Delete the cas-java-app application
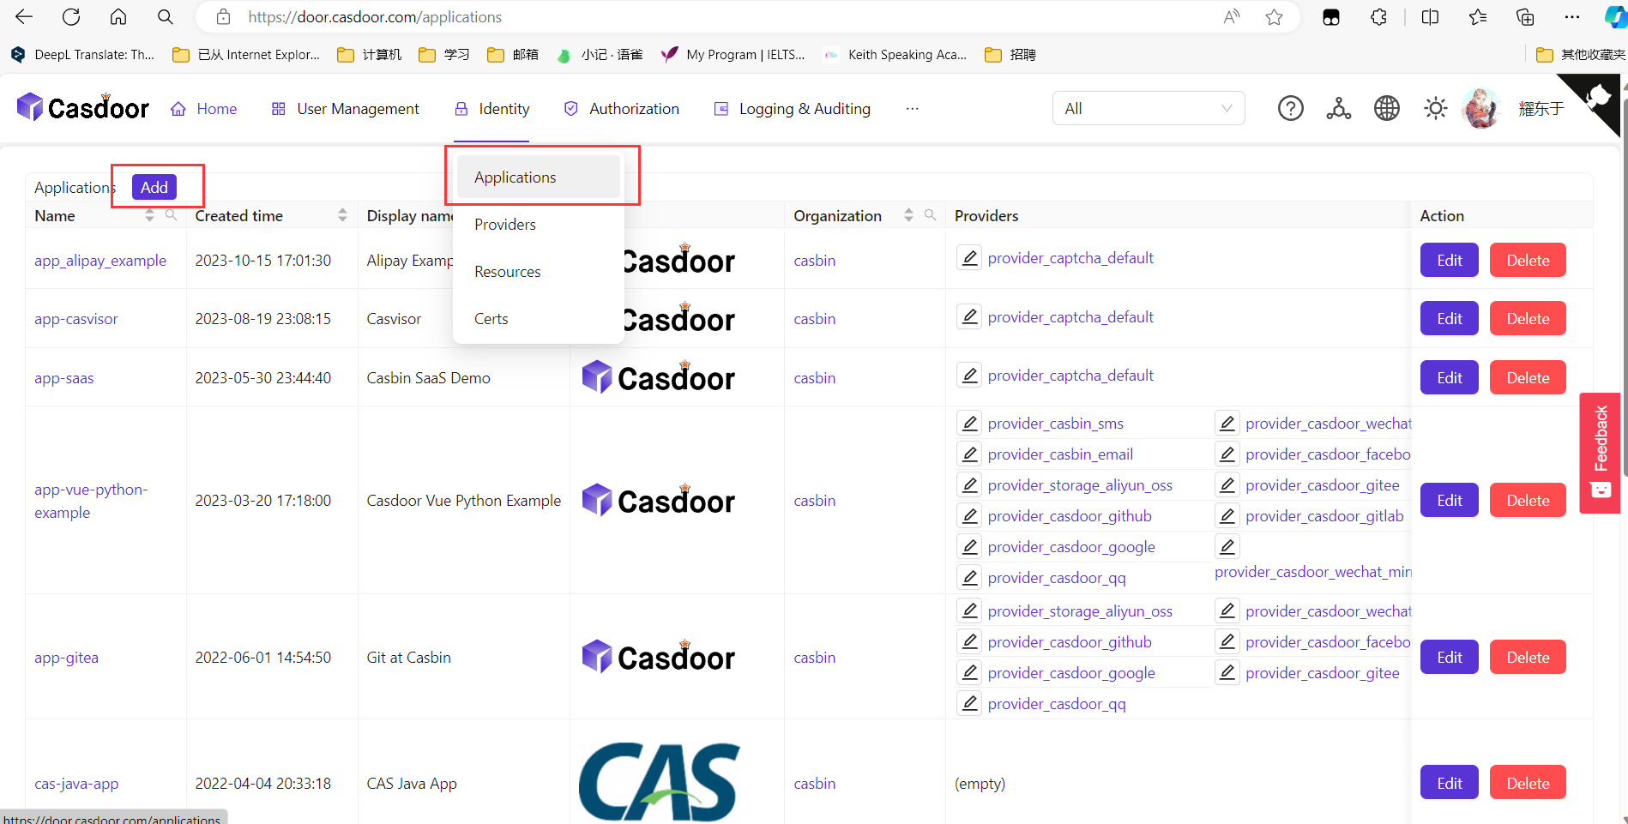Screen dimensions: 1628x824 click(1527, 782)
